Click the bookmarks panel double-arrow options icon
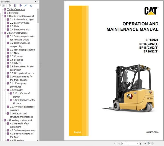 click(35, 2)
